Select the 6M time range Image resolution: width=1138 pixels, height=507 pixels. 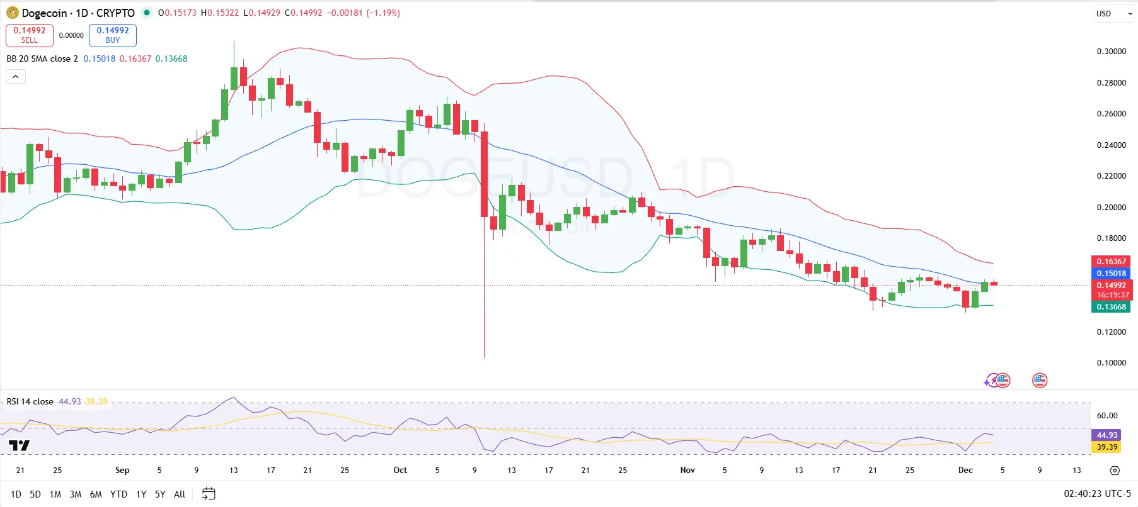pos(96,494)
